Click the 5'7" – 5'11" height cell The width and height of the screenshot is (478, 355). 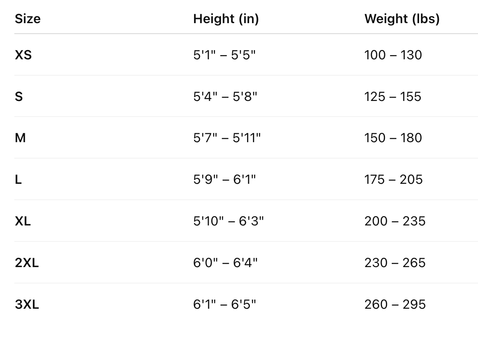point(227,138)
